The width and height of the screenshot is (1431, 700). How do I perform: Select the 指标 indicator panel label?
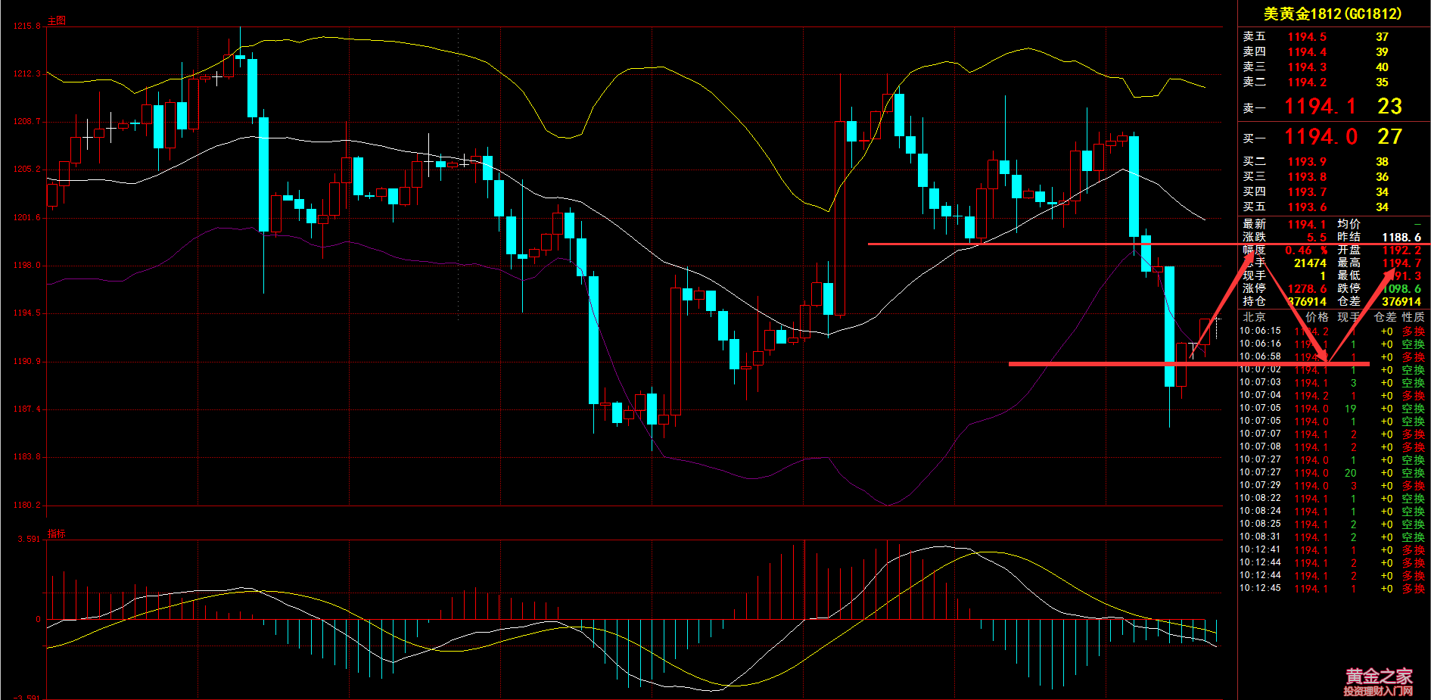pyautogui.click(x=57, y=534)
